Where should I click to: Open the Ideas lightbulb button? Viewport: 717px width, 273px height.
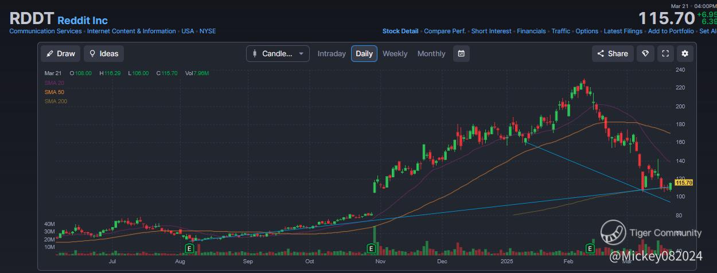coord(104,53)
